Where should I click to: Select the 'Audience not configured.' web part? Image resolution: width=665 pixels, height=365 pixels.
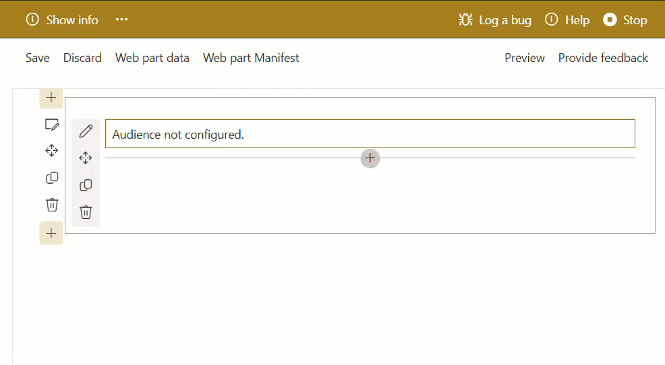pyautogui.click(x=370, y=134)
